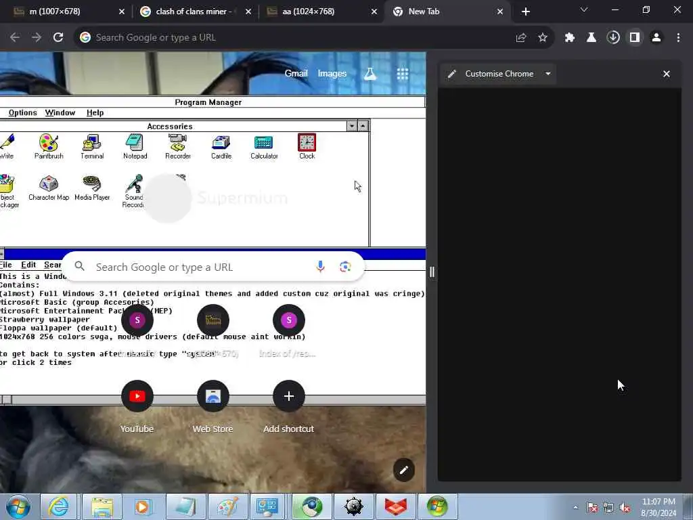This screenshot has height=520, width=693.
Task: Expand the Customise Chrome panel dropdown
Action: [548, 74]
